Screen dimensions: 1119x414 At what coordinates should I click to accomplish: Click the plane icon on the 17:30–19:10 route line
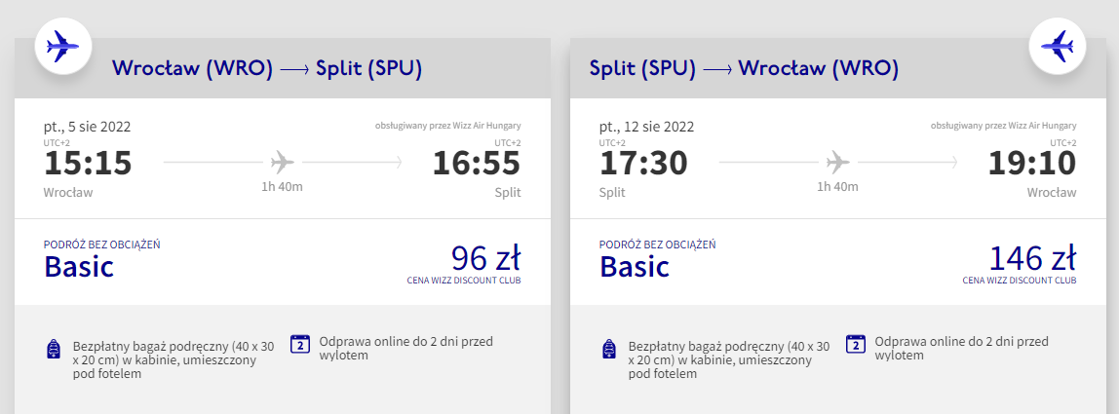(x=837, y=161)
